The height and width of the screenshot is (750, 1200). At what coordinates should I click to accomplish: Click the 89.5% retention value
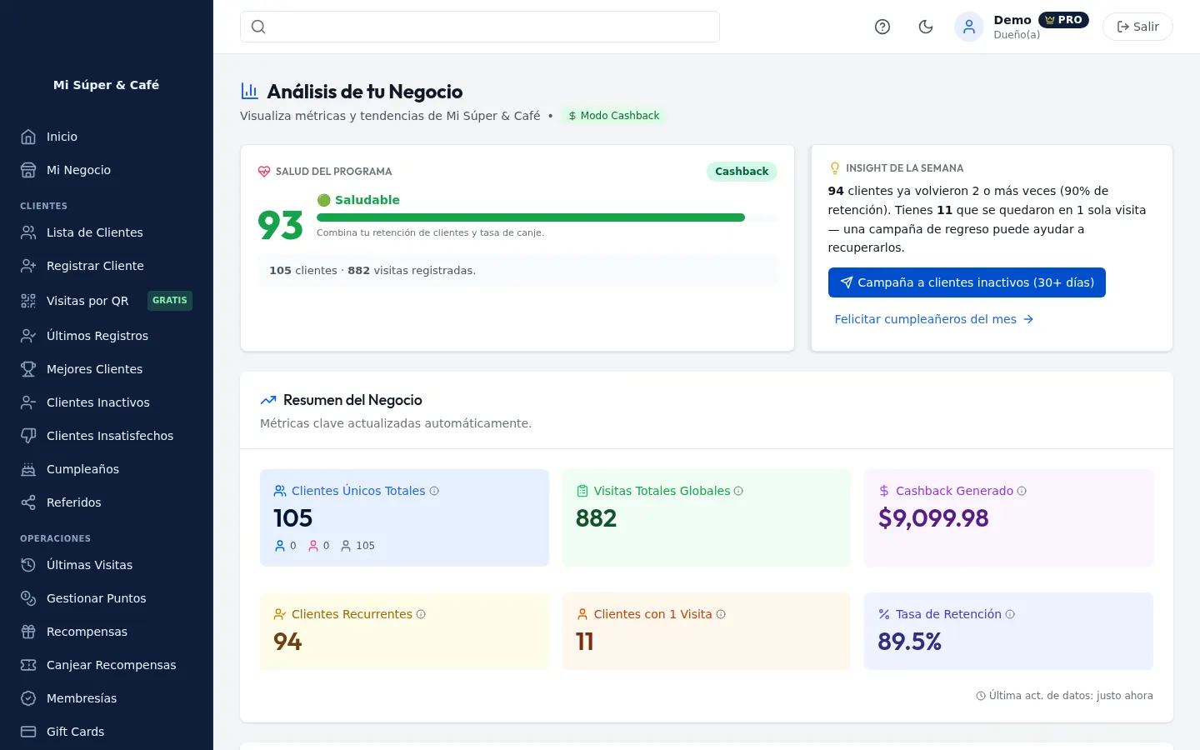point(909,642)
